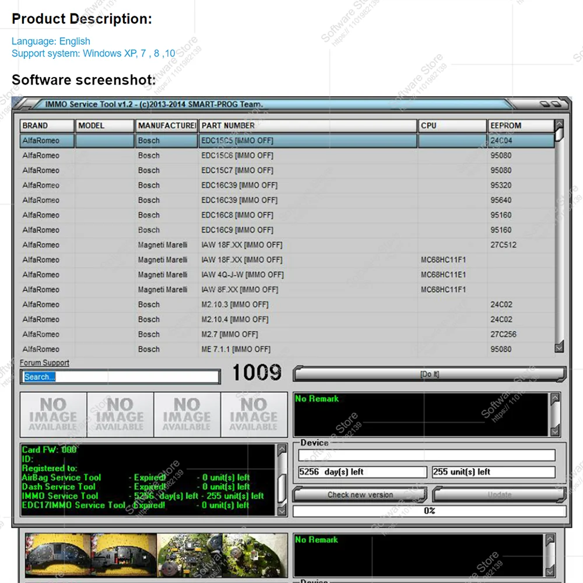
Task: Select the M2.7 [IMMO OFF] row
Action: coord(287,334)
